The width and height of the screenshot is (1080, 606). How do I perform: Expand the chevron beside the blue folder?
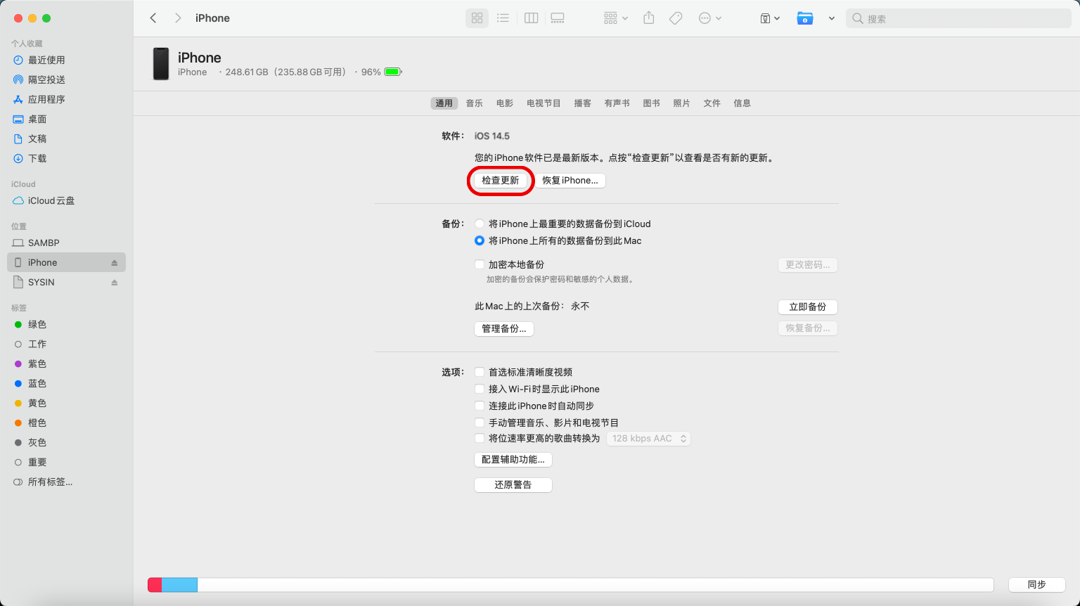tap(832, 18)
